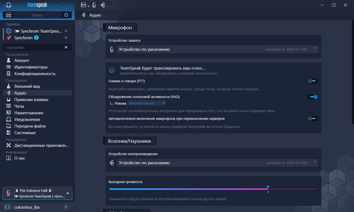Image resolution: width=354 pixels, height=212 pixels.
Task: Click the columbus_tbx user avatar icon
Action: [8, 207]
